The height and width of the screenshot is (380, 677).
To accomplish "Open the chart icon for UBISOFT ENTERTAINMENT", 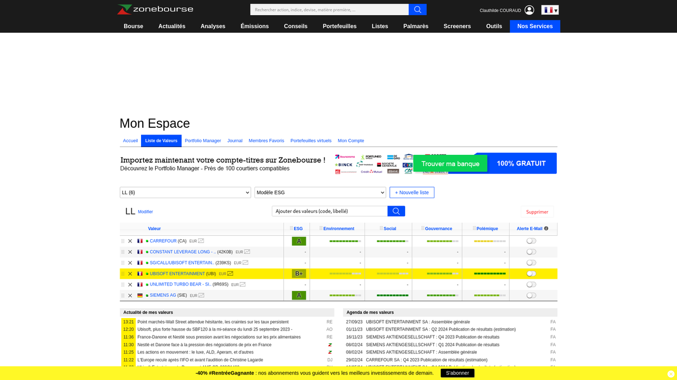I will (x=230, y=274).
